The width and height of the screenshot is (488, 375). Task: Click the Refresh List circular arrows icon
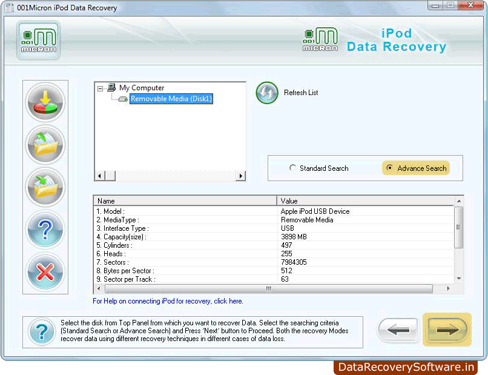267,93
